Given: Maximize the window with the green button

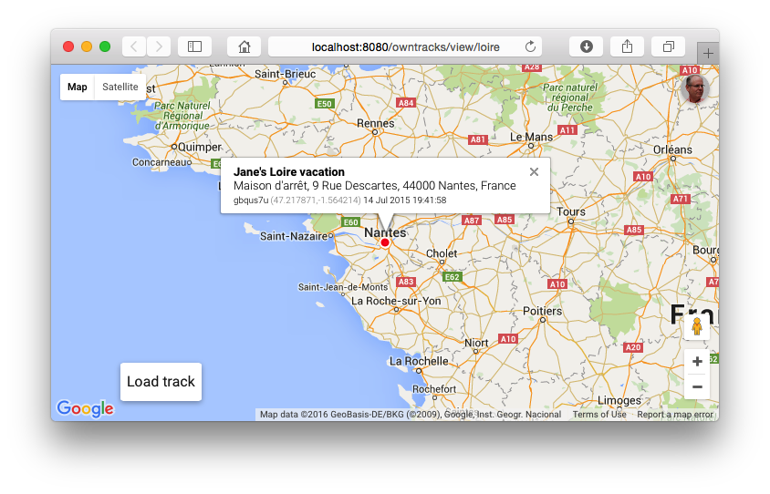Looking at the screenshot, I should click(105, 46).
